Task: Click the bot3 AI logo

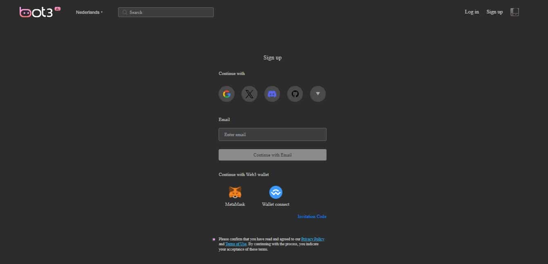Action: [x=40, y=12]
